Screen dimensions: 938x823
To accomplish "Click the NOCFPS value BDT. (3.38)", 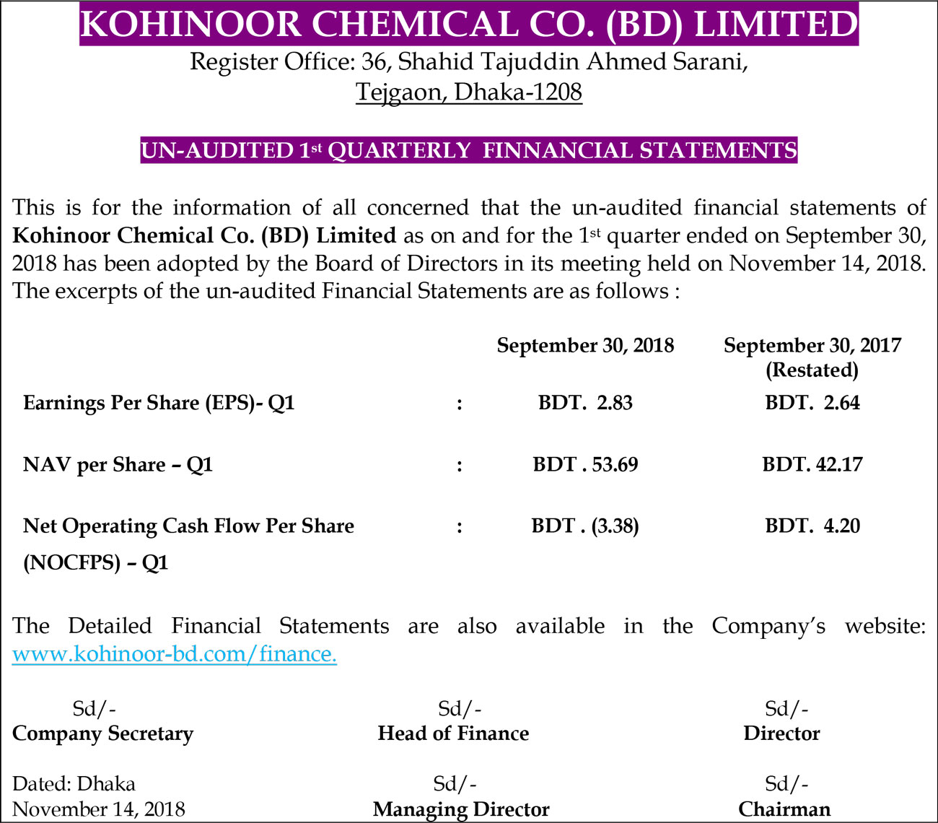I will pyautogui.click(x=585, y=526).
